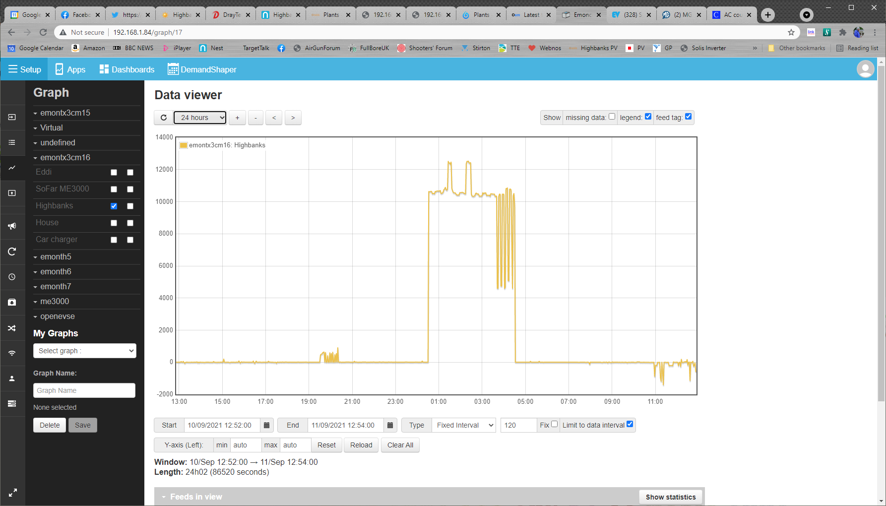
Task: Open the WiFi icon in the sidebar
Action: click(12, 353)
